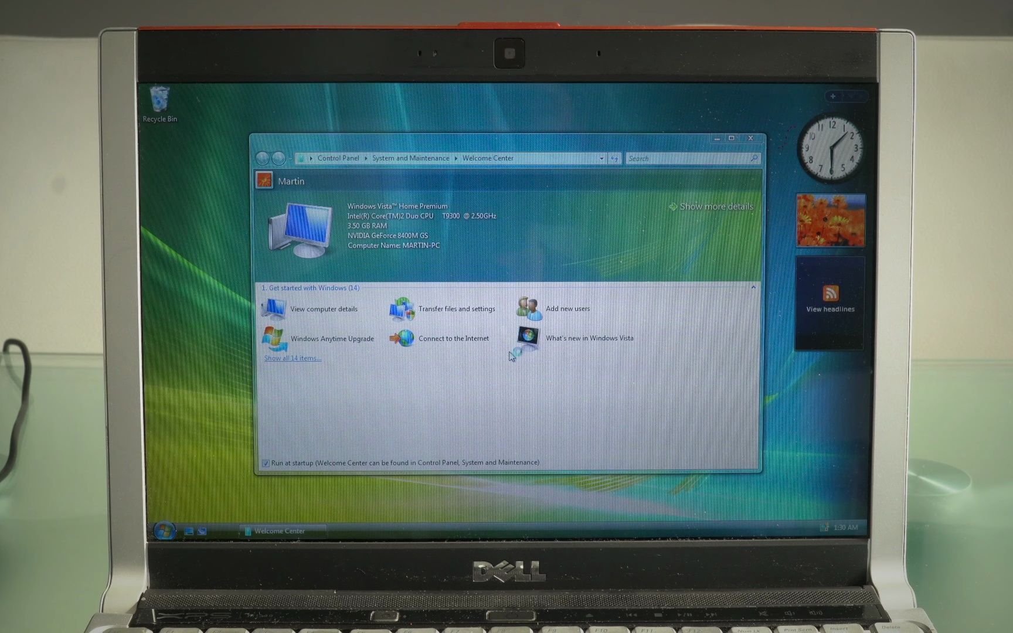
Task: Click the system tray network icon
Action: point(824,527)
